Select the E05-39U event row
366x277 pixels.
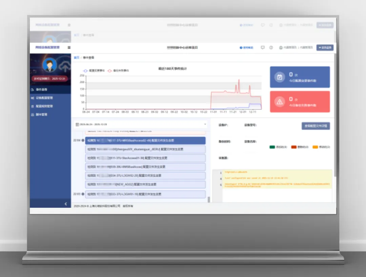coord(145,167)
